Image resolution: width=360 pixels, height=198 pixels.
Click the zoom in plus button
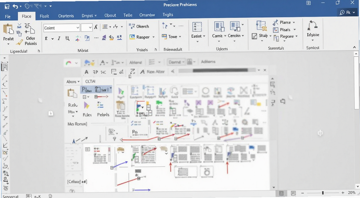tap(343, 193)
